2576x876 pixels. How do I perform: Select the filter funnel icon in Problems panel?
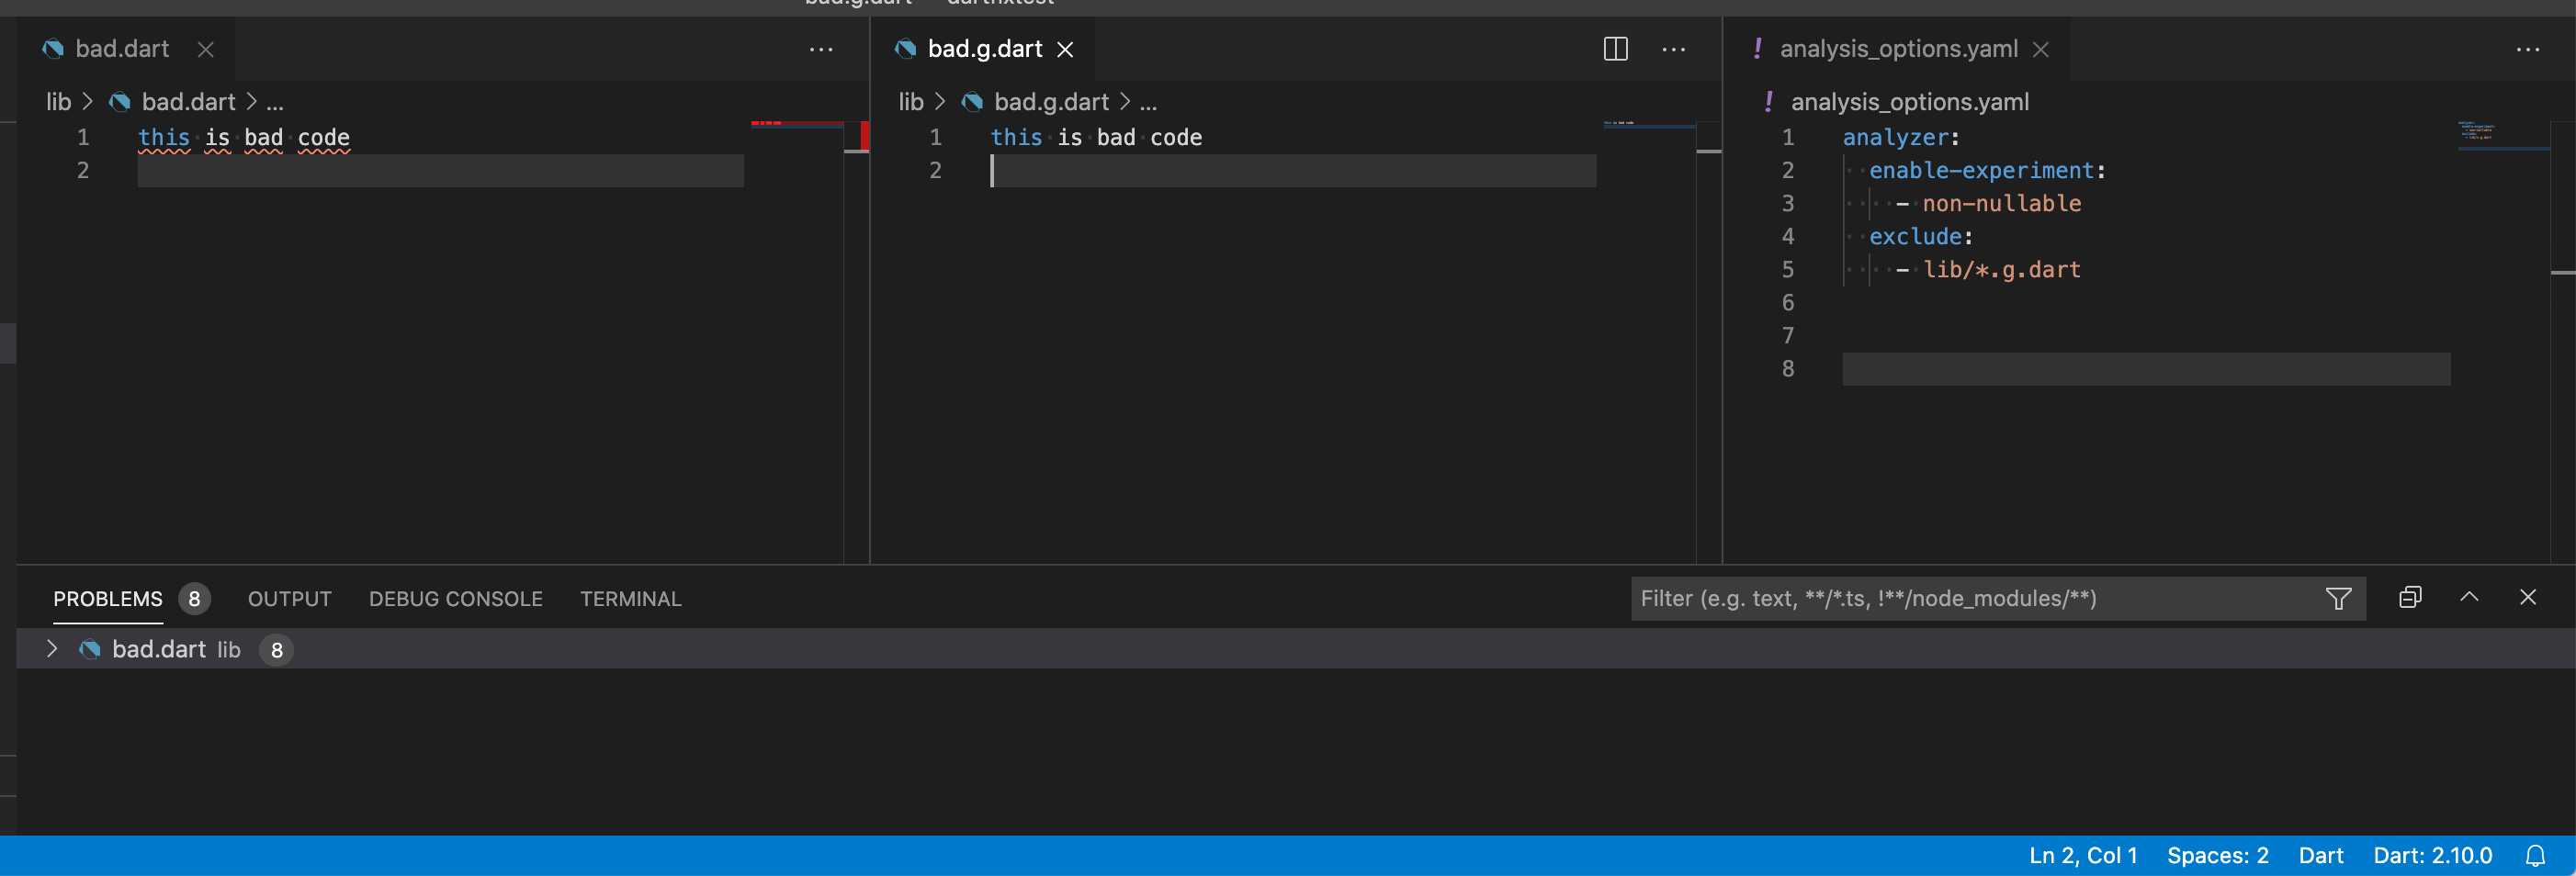2339,598
